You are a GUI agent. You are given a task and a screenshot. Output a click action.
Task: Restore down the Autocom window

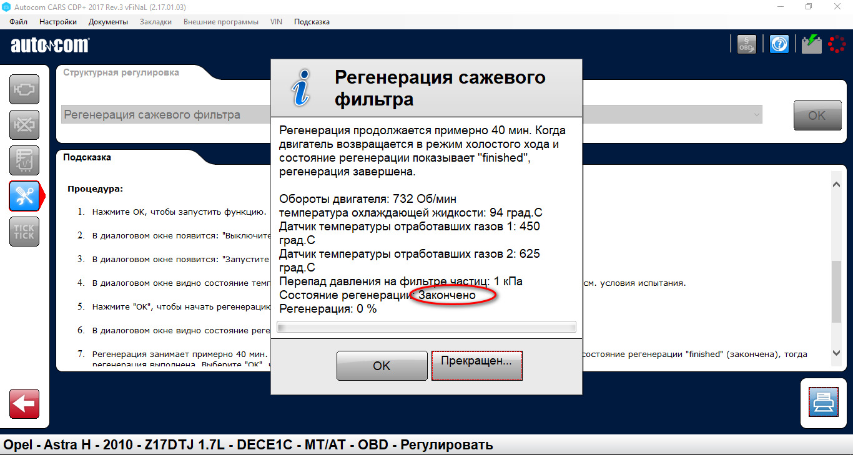[x=809, y=6]
